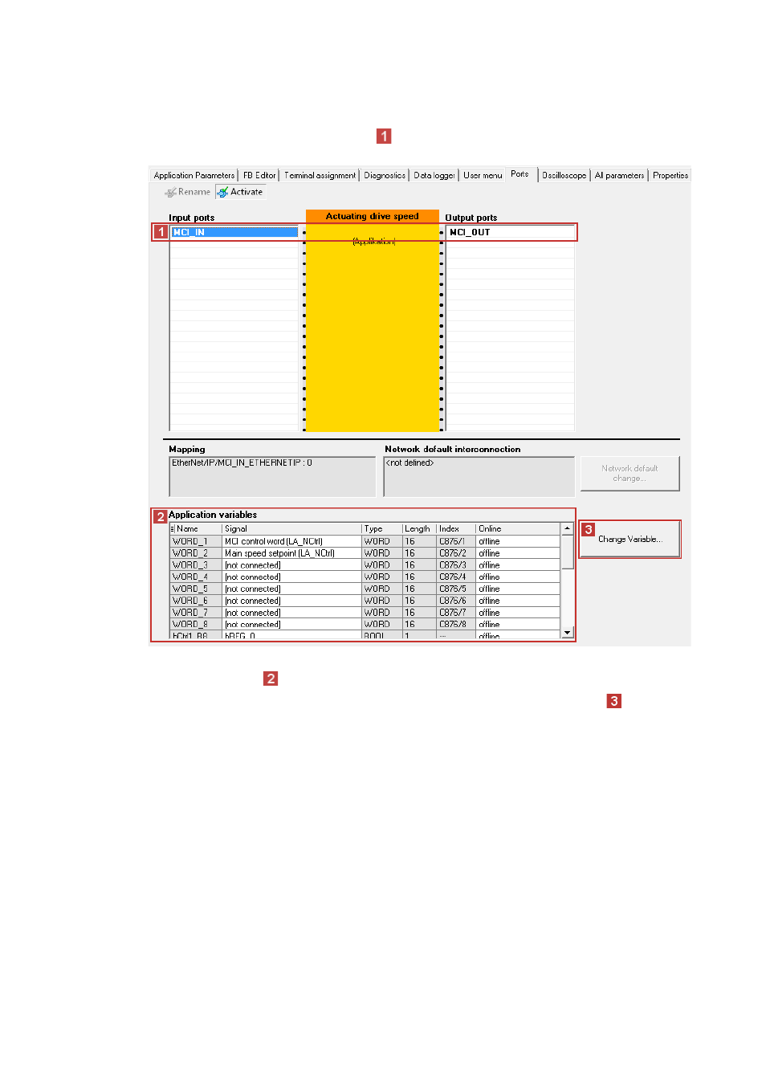Select the WORD_2 Main speed setpoint row
Screen dimensions: 766x1084
point(365,553)
